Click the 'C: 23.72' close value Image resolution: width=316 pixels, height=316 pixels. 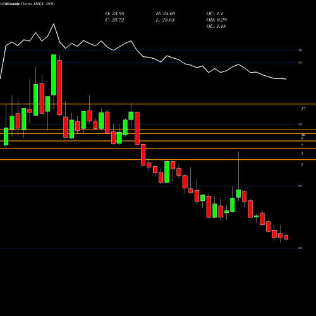tap(114, 20)
